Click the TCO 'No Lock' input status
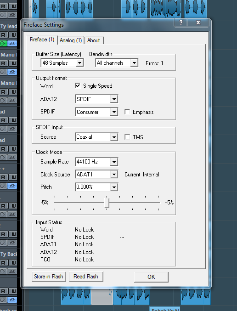237x311 pixels. coord(85,260)
